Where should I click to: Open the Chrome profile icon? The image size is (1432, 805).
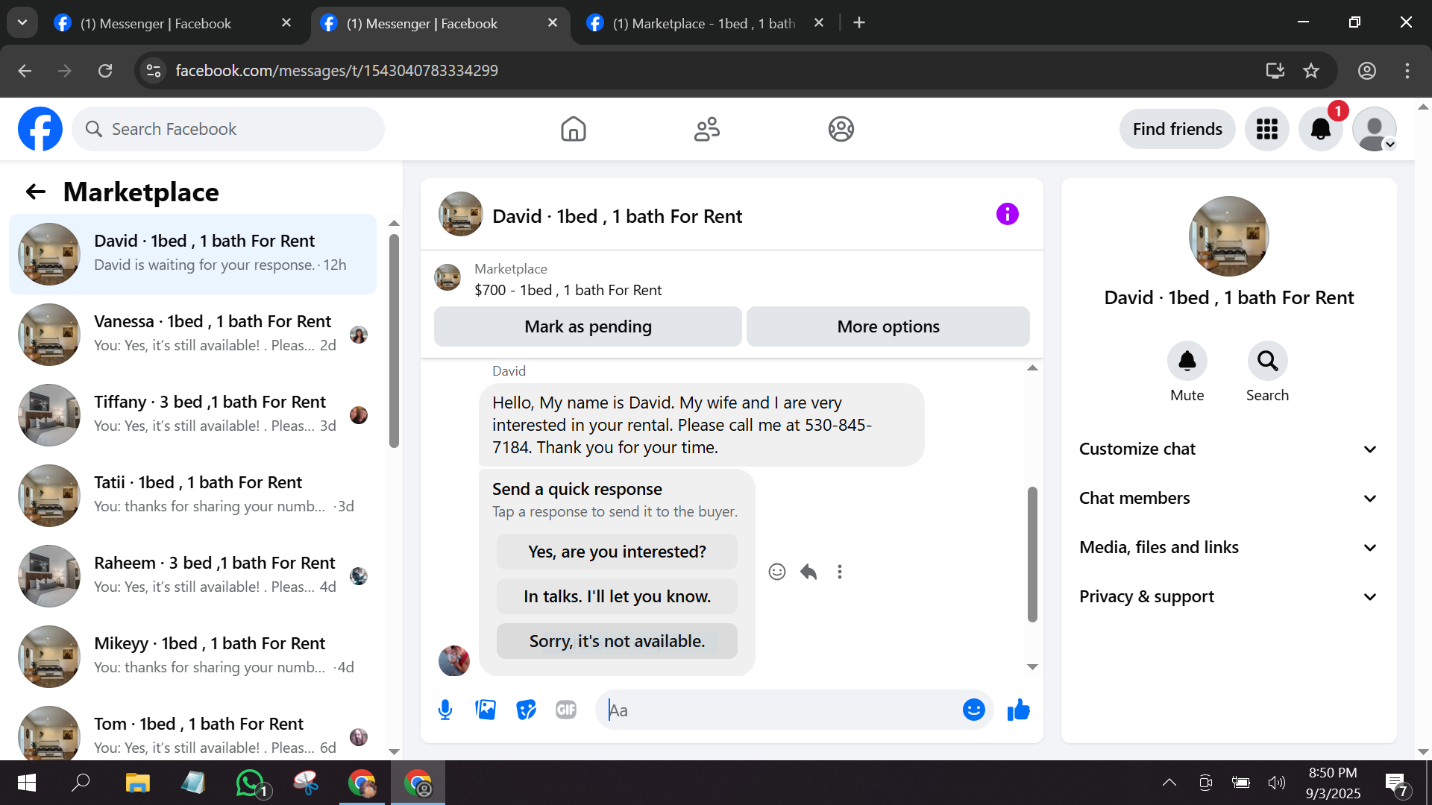pyautogui.click(x=1367, y=71)
